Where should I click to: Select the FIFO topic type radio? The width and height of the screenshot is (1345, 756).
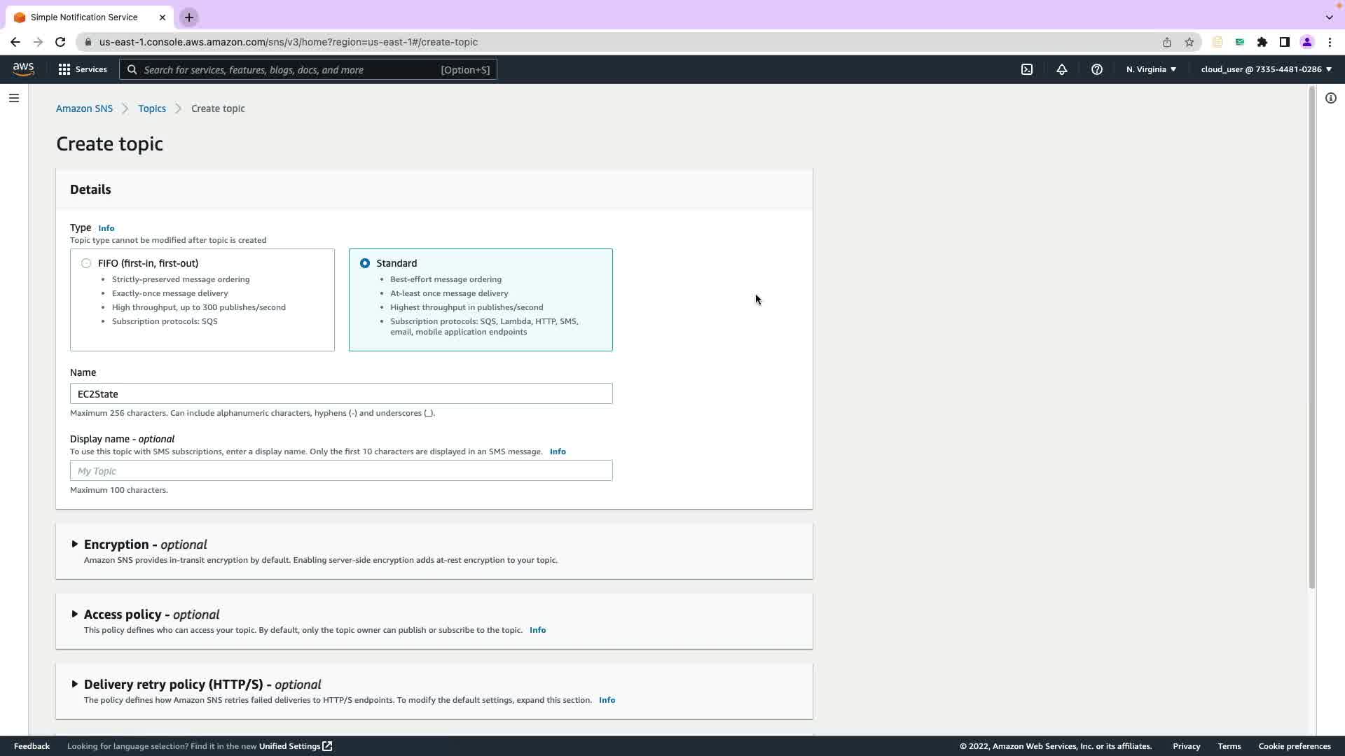click(x=86, y=263)
